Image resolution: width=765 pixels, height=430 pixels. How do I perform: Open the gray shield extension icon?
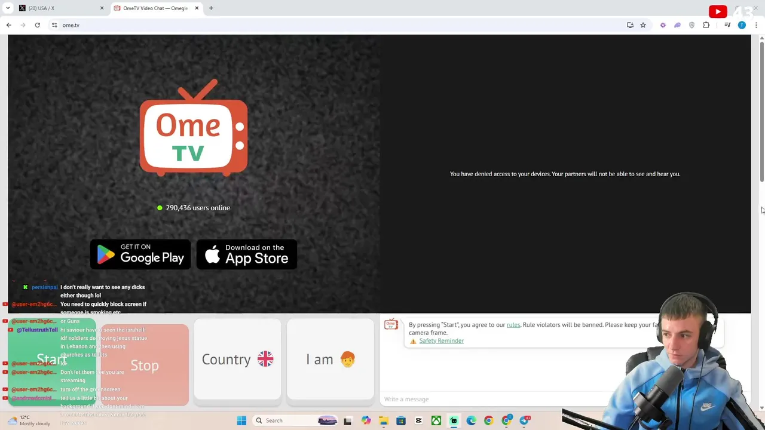click(691, 25)
